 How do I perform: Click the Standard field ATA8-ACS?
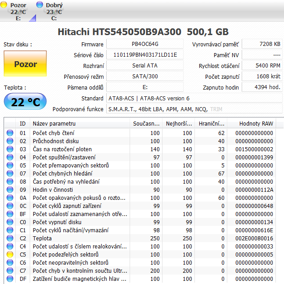[x=194, y=99]
